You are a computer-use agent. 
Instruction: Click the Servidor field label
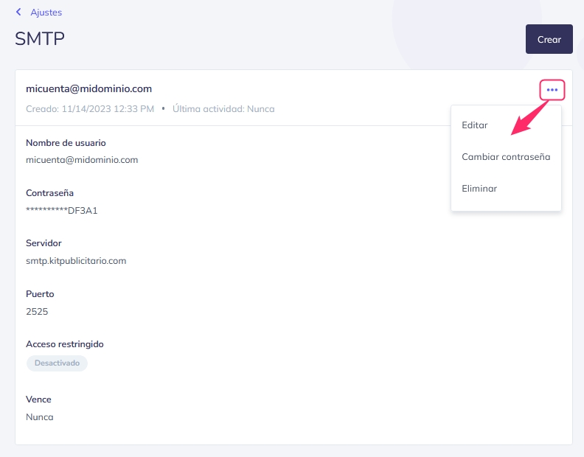tap(44, 243)
